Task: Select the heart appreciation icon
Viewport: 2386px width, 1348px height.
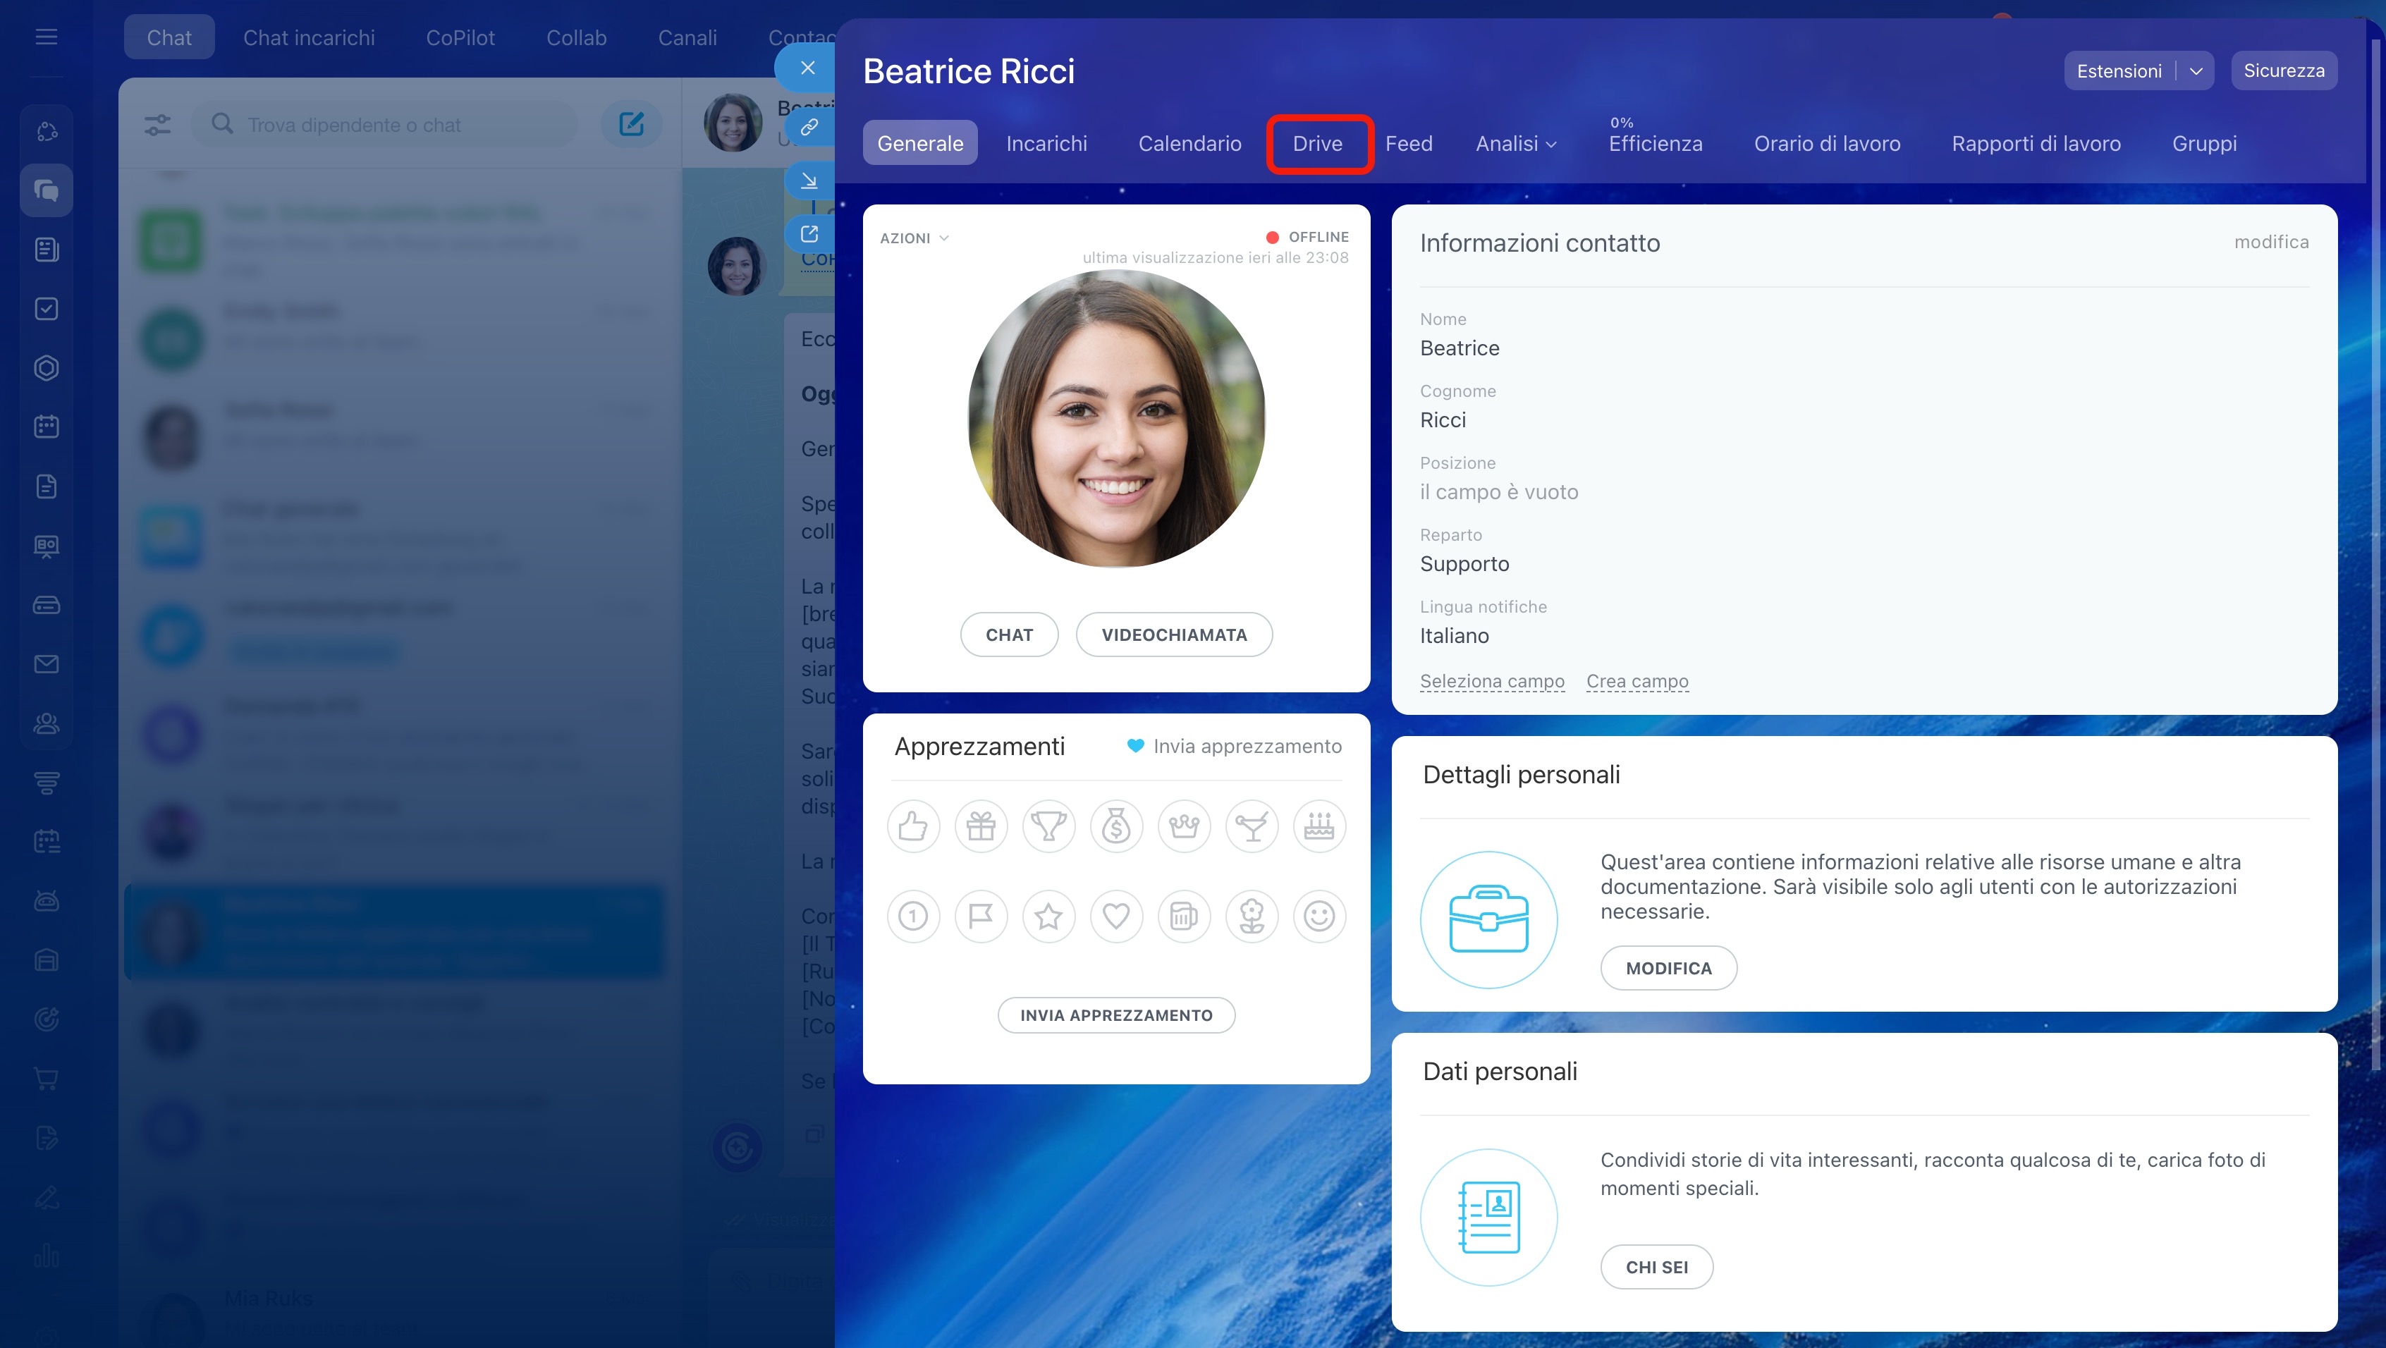Action: [x=1116, y=917]
